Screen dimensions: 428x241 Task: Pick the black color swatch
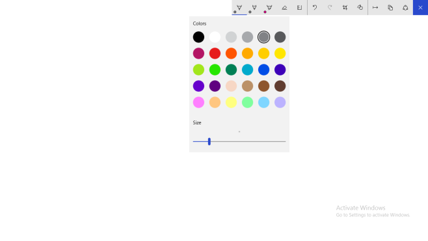click(x=198, y=37)
